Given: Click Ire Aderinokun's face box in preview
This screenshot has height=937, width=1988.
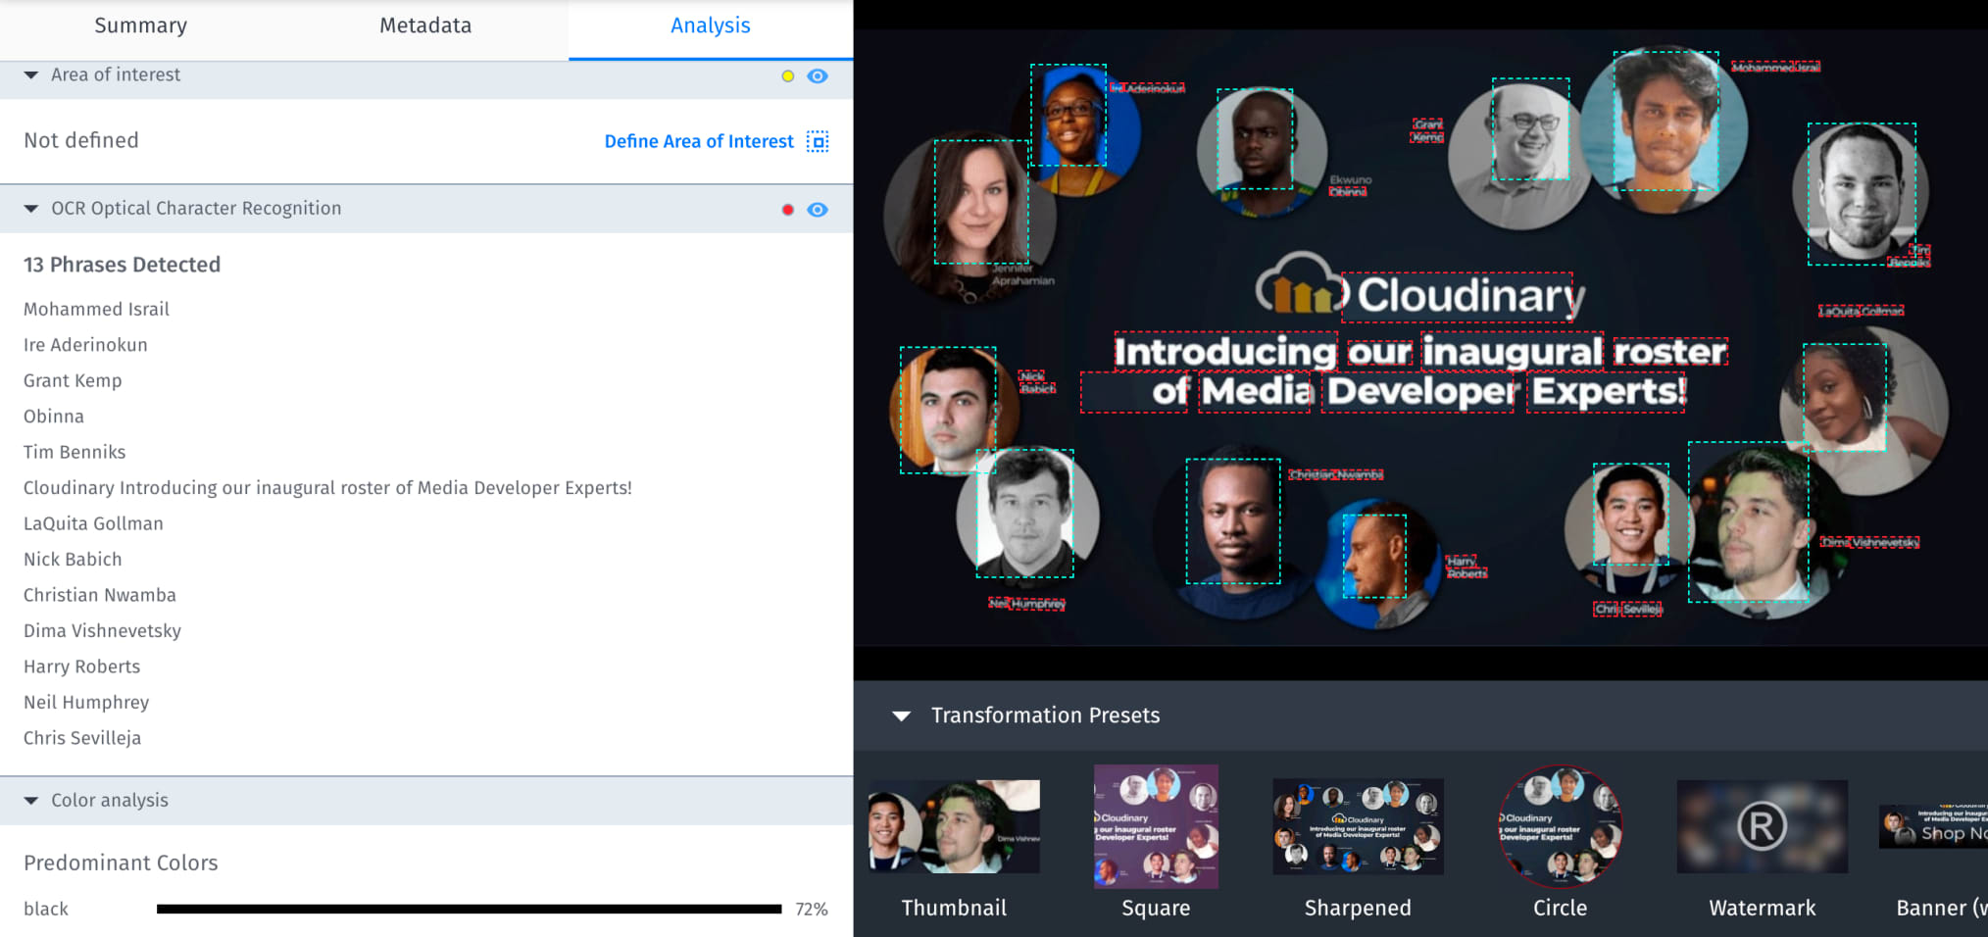Looking at the screenshot, I should [x=1069, y=115].
